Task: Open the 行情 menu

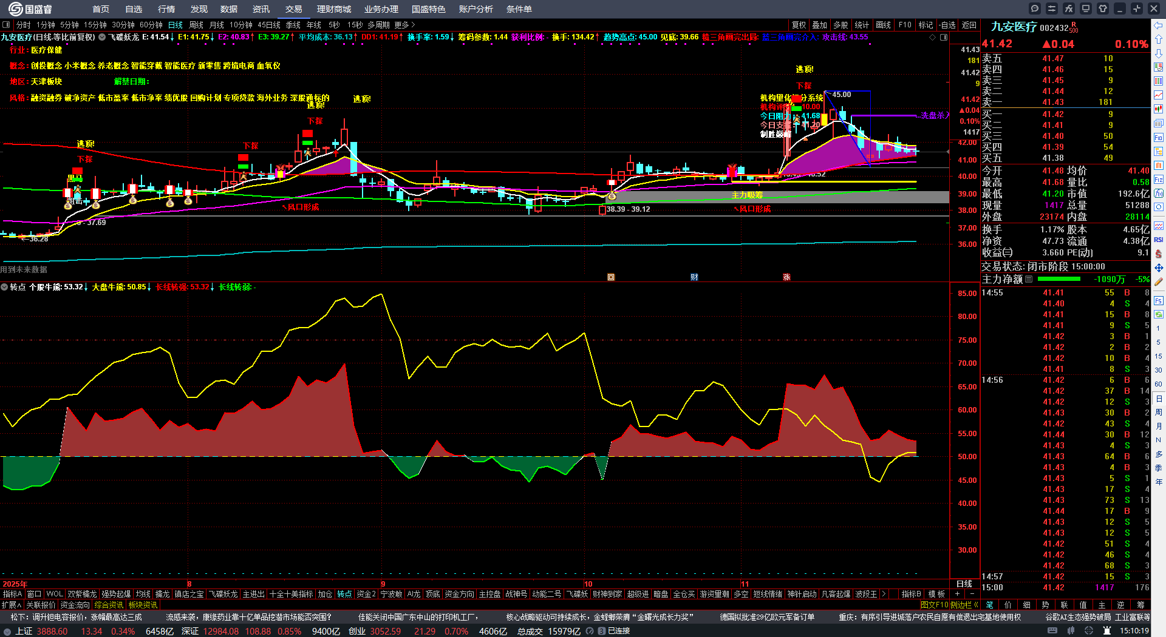Action: [166, 9]
